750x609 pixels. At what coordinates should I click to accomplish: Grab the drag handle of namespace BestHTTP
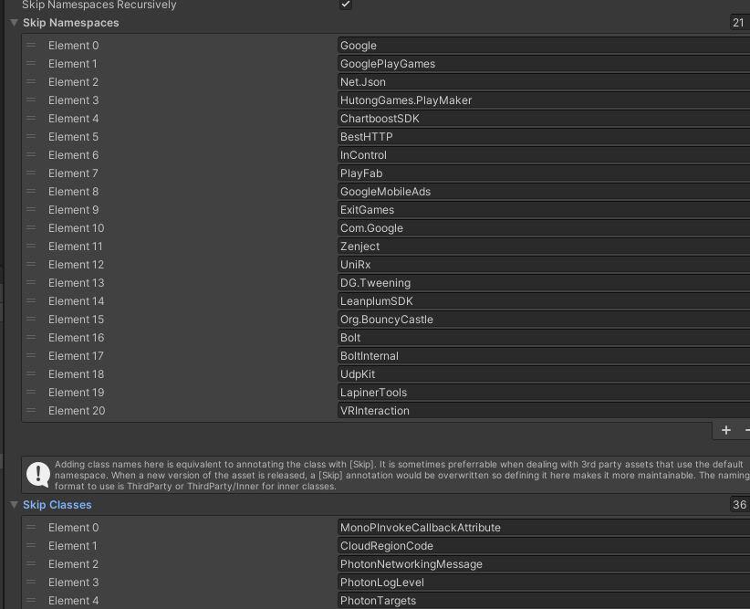(x=31, y=136)
